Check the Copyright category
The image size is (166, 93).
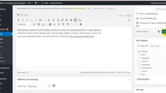(139, 58)
